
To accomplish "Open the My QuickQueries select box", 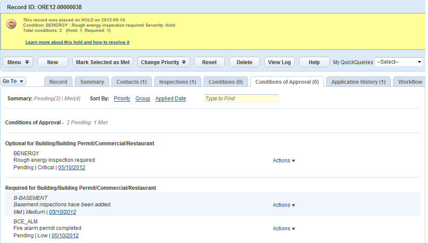I will click(399, 62).
